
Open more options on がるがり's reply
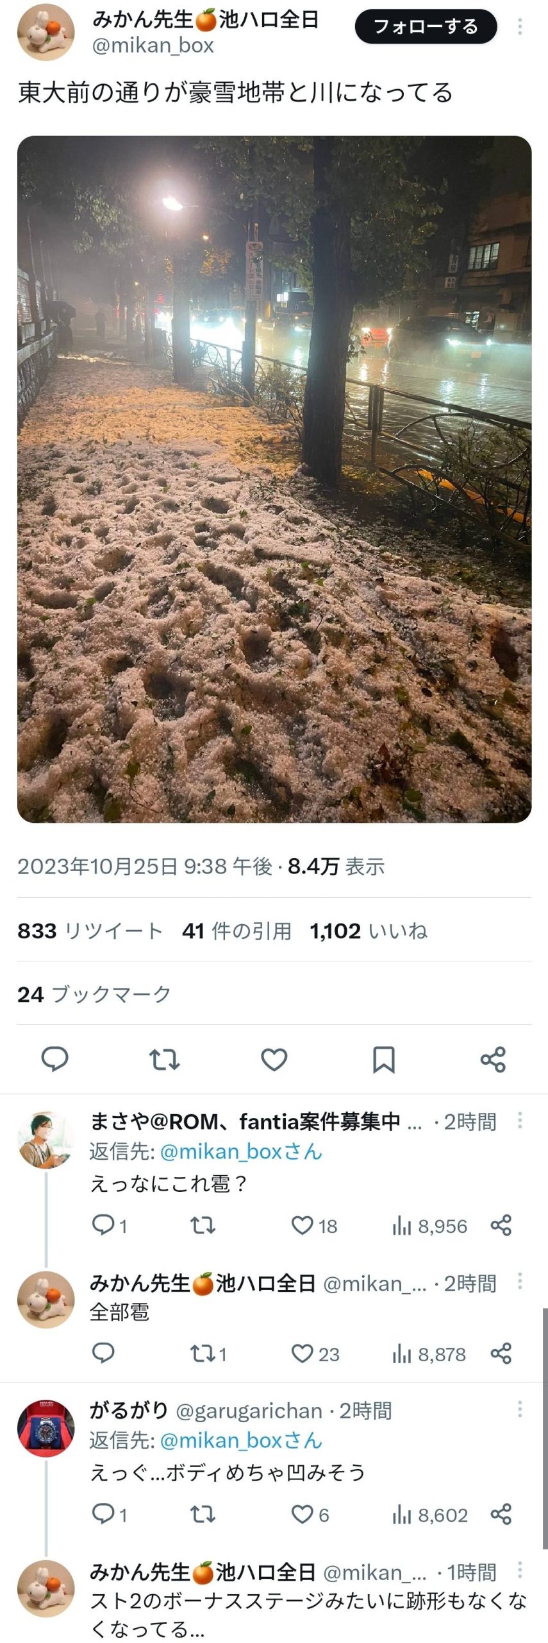[520, 1409]
